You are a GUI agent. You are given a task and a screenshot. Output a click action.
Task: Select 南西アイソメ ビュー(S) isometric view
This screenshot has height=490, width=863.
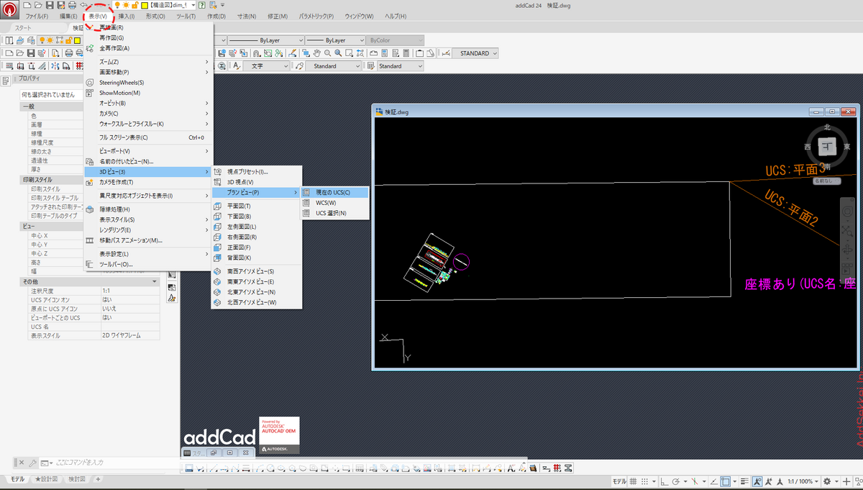[x=256, y=271]
